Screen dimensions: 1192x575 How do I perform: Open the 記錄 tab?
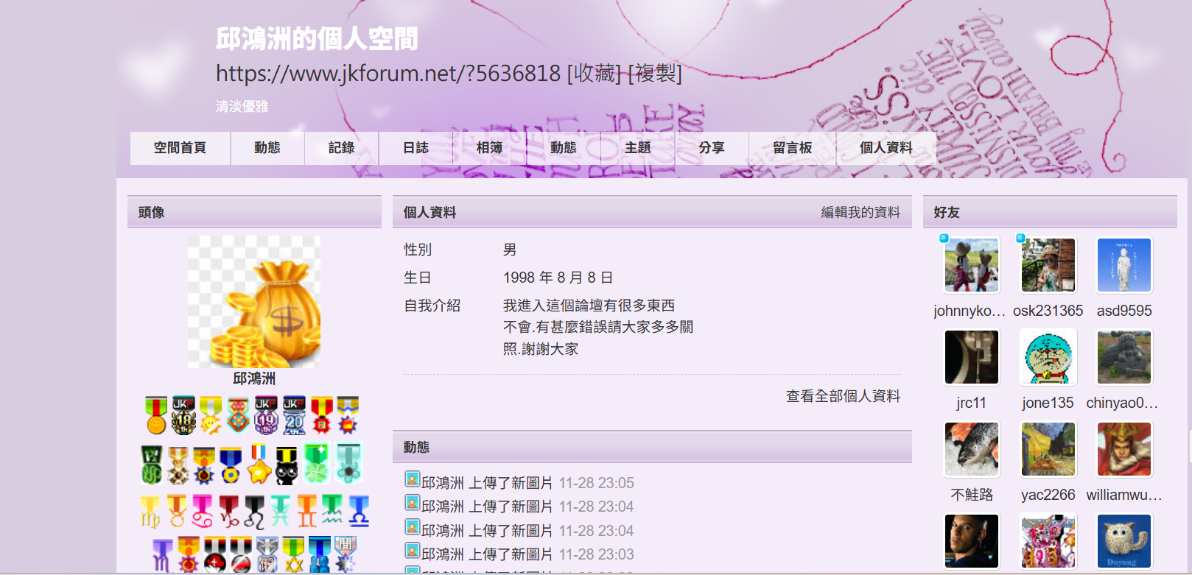coord(341,148)
